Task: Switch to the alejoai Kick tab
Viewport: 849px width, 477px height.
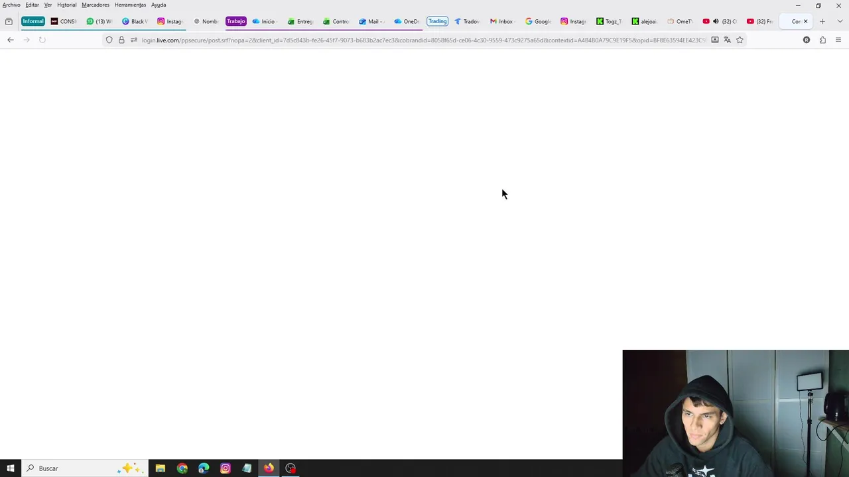Action: [645, 21]
